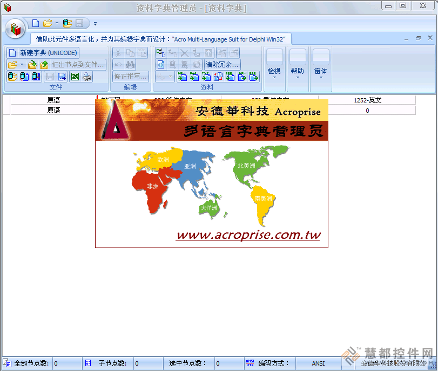Click the database with document icon
Screen dimensions: 438x371
24,77
